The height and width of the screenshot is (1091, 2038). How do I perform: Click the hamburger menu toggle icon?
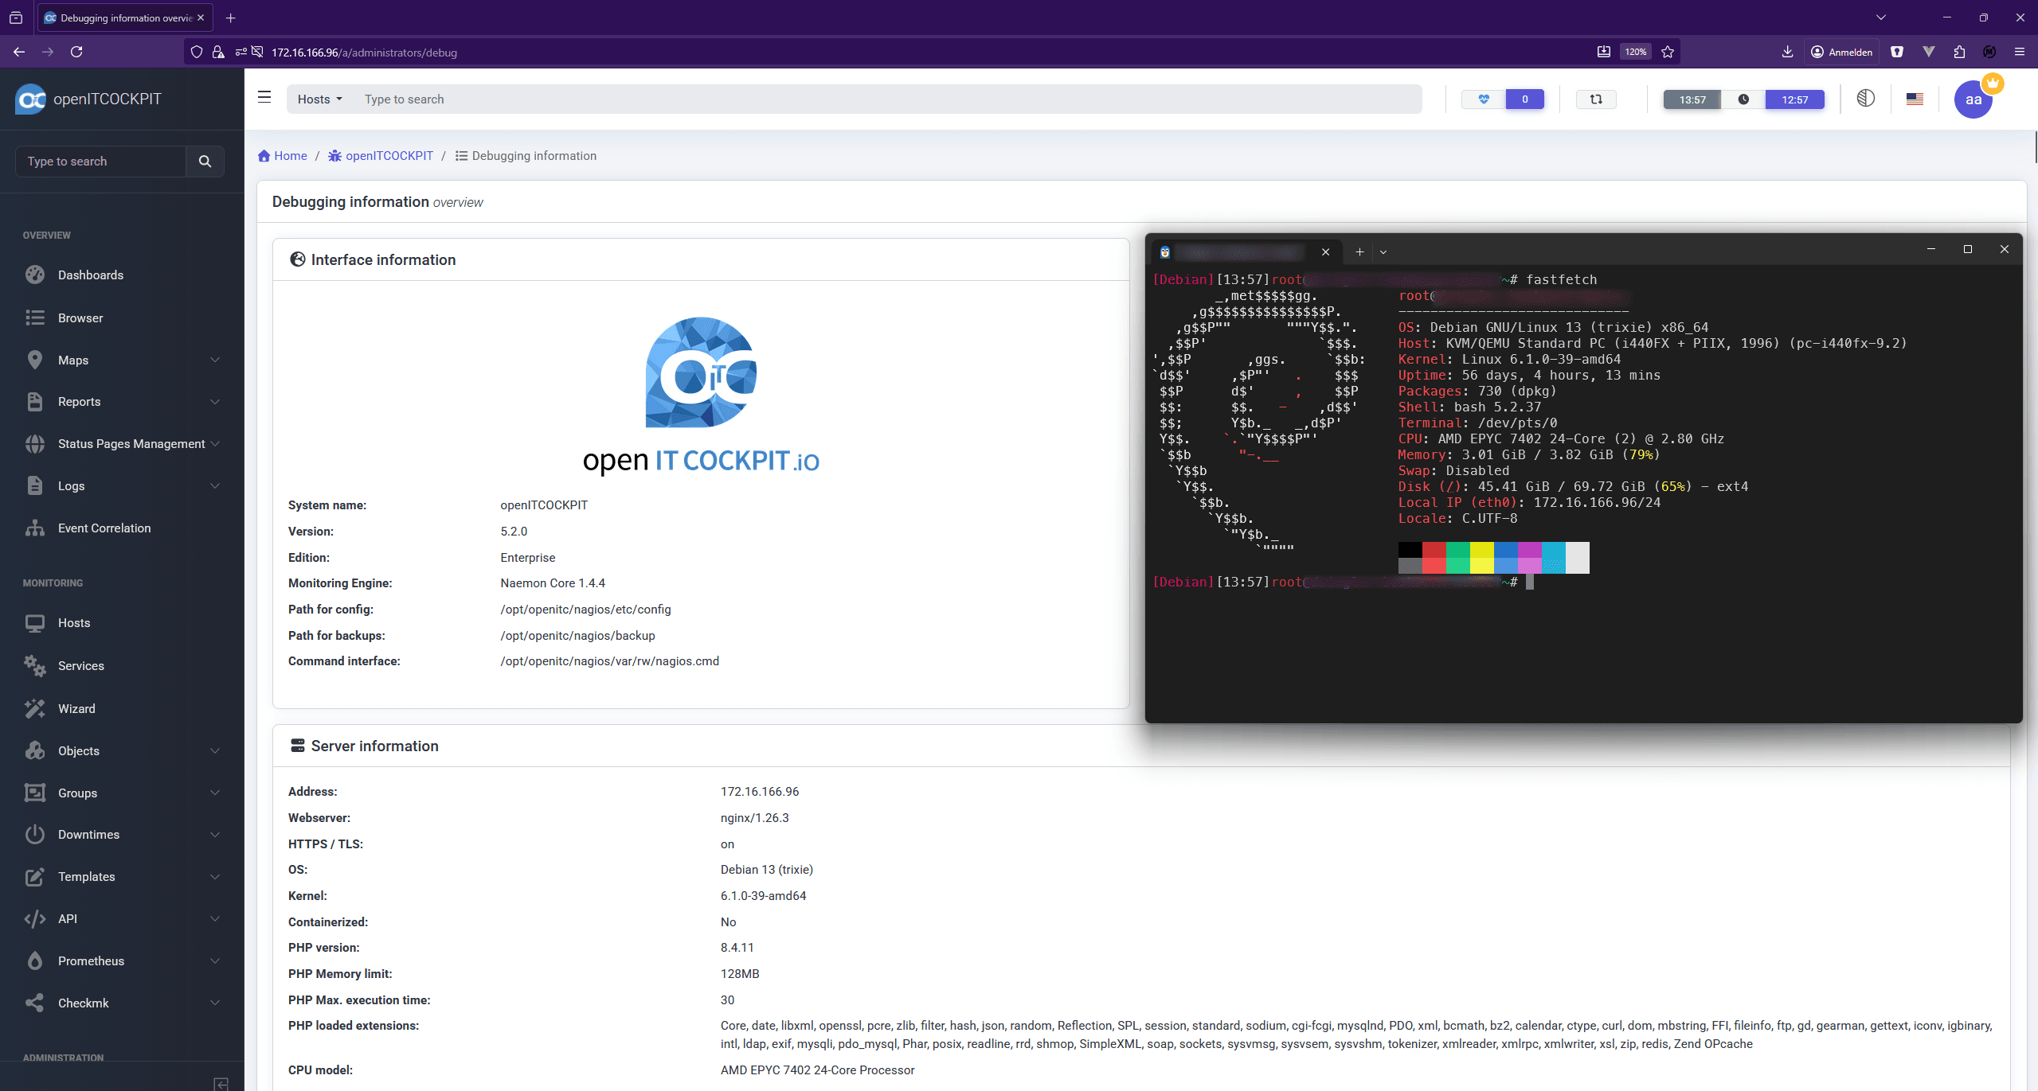pos(264,97)
